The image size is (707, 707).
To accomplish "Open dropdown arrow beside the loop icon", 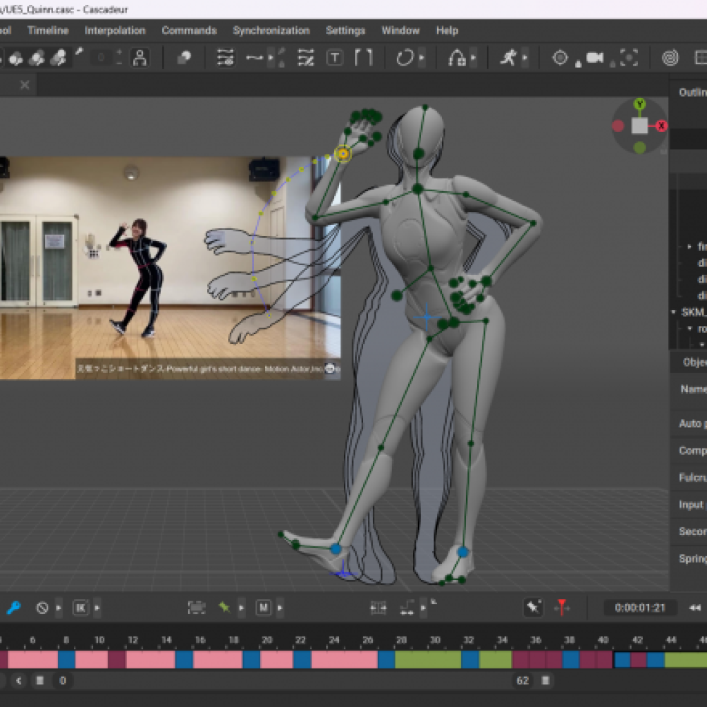I will coord(422,58).
